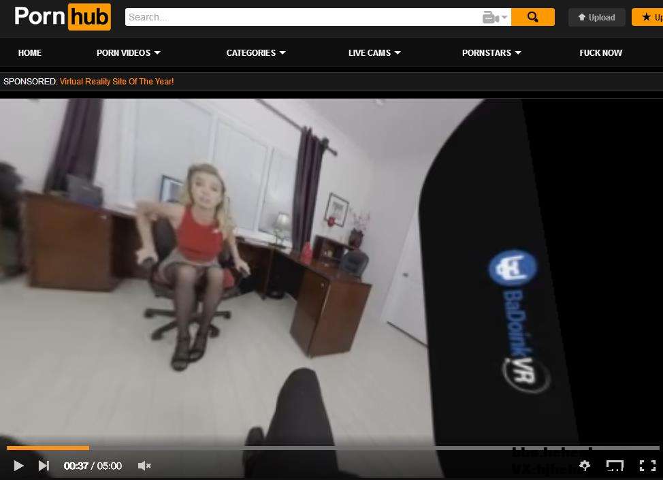The width and height of the screenshot is (663, 480).
Task: Open the video settings gear
Action: (584, 466)
